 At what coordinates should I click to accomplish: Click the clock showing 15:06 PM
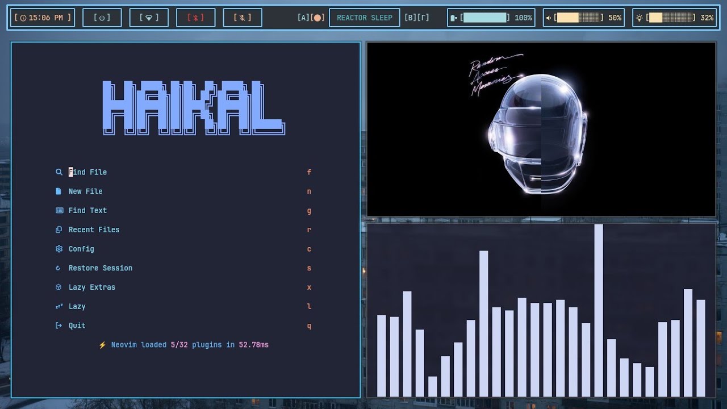click(x=43, y=18)
